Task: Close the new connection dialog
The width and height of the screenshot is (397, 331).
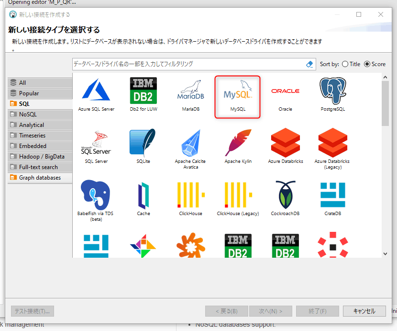Action: pyautogui.click(x=381, y=14)
